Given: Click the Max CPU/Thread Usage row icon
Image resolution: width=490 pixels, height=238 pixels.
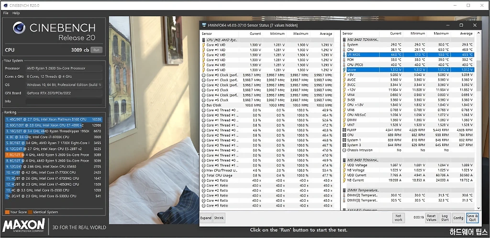Looking at the screenshot, I should [x=204, y=170].
